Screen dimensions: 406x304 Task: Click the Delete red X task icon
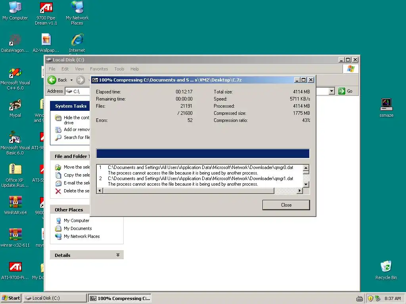click(x=58, y=191)
